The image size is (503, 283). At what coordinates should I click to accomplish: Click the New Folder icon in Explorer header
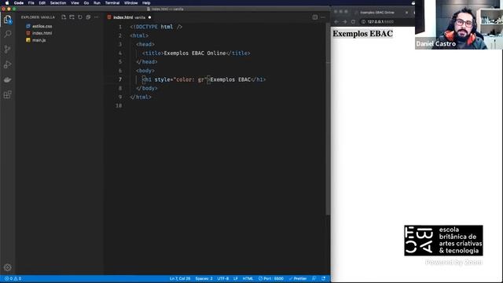point(72,17)
